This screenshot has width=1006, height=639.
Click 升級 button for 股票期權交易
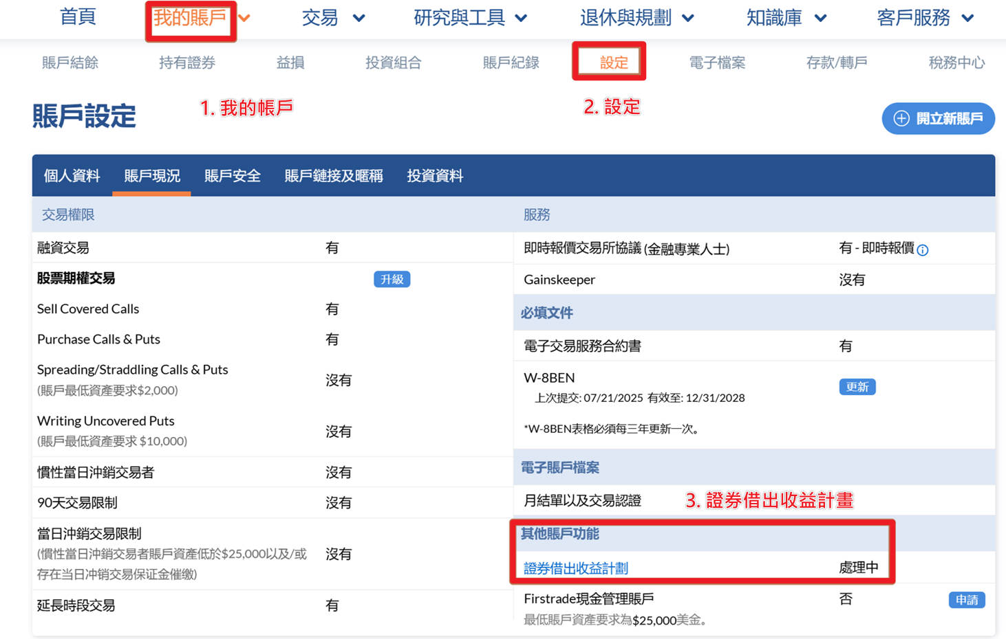(x=392, y=279)
